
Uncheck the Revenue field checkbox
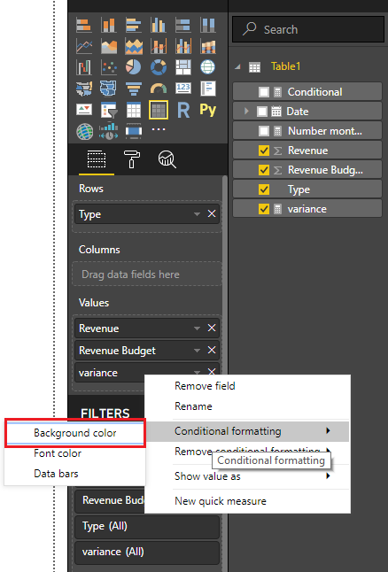[264, 151]
